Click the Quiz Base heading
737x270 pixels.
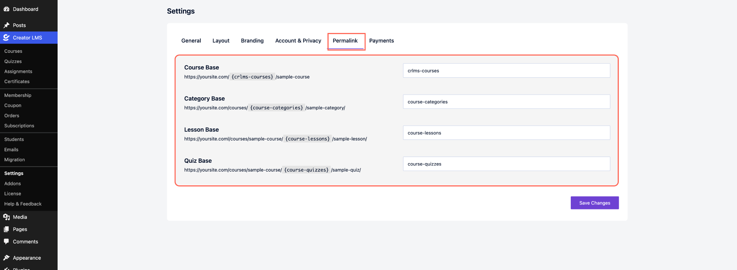click(198, 160)
